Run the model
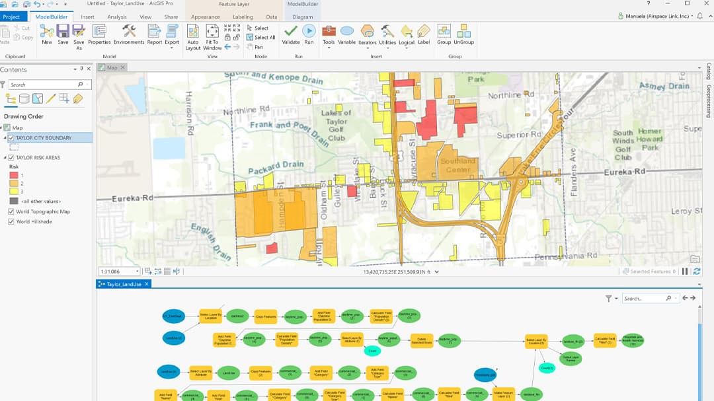This screenshot has height=401, width=714. tap(309, 34)
